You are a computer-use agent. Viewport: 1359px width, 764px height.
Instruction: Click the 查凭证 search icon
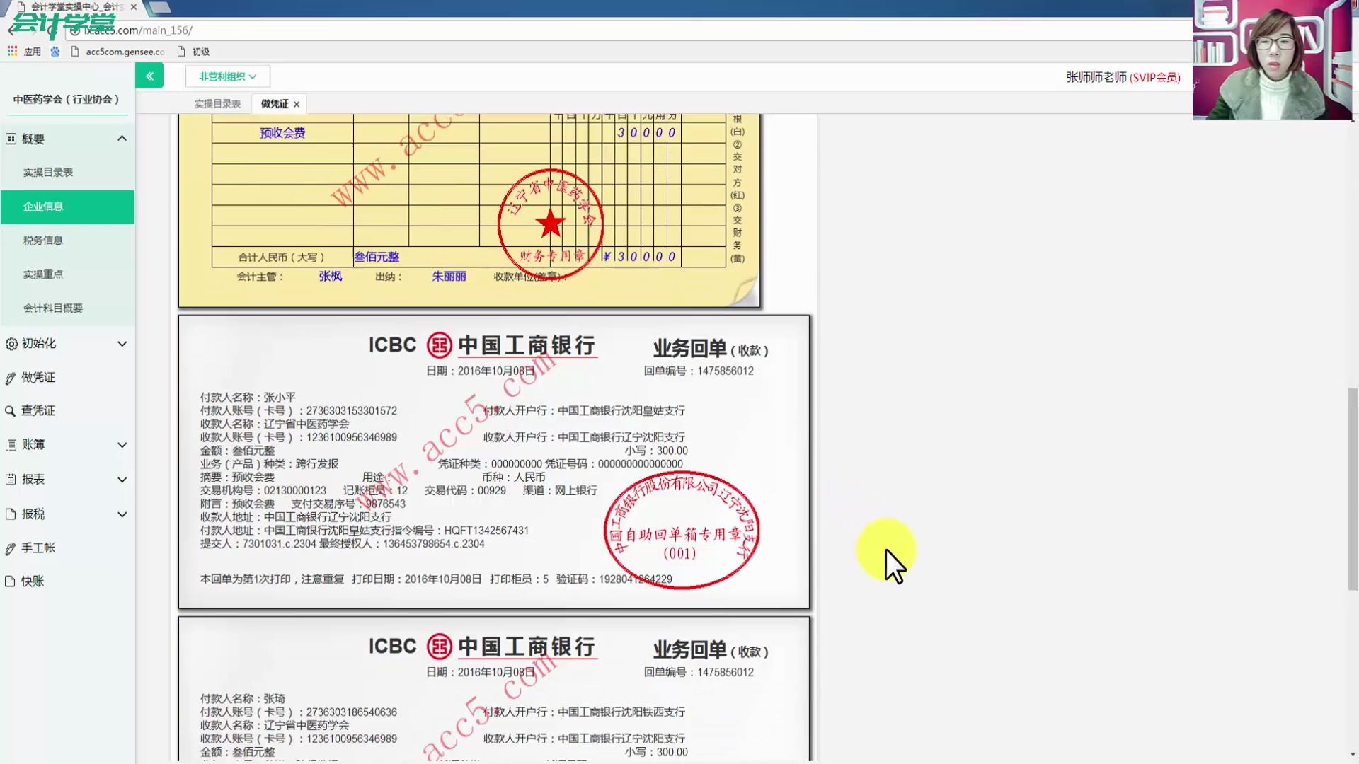(x=11, y=411)
